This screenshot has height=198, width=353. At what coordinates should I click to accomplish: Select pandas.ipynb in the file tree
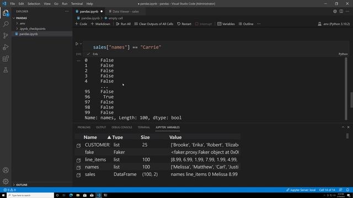(28, 34)
